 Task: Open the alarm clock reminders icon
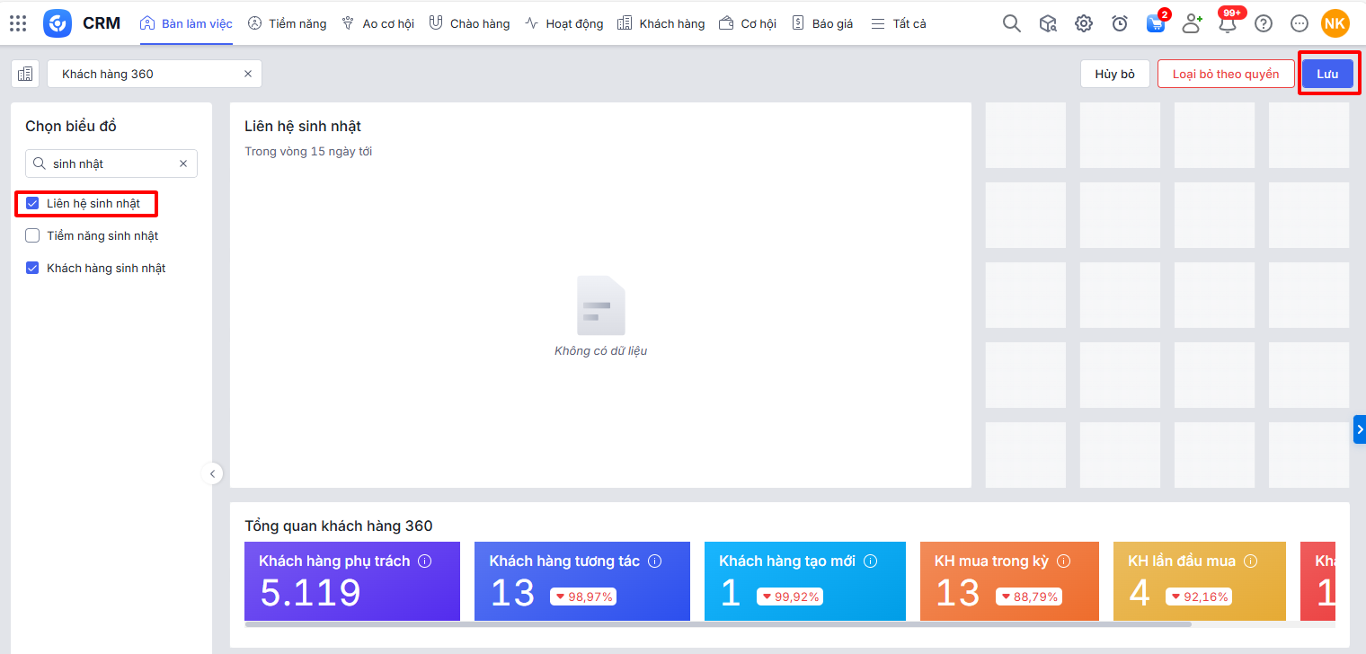coord(1120,24)
